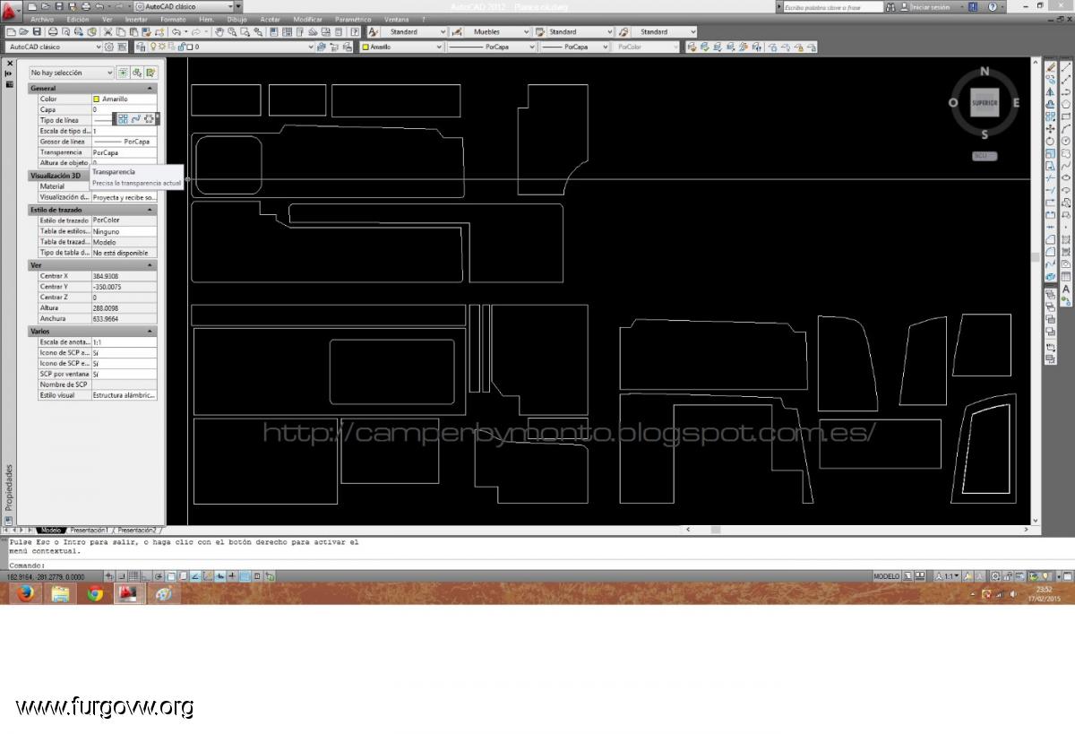Click Dimension Style icon beside Muebles dropdown
This screenshot has width=1075, height=734.
457,31
